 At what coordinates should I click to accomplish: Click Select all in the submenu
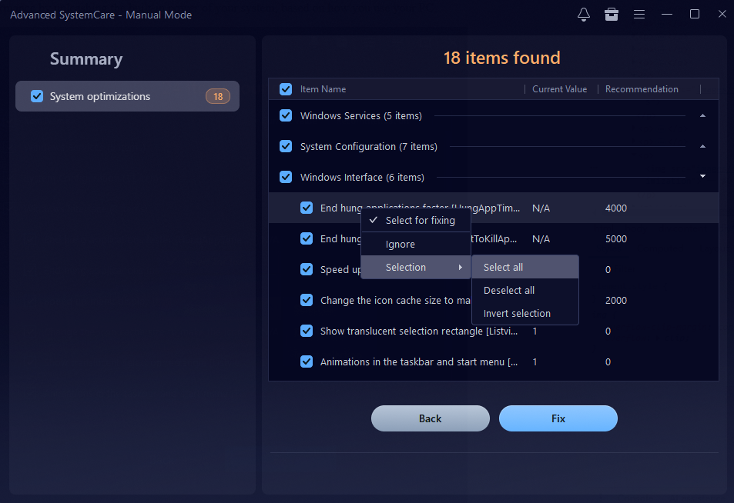click(503, 267)
